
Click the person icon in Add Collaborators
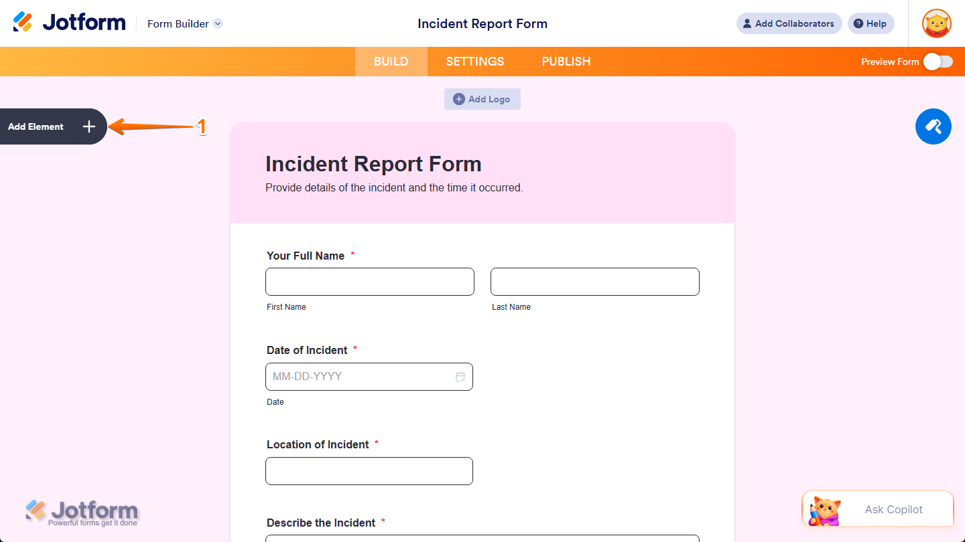click(747, 23)
